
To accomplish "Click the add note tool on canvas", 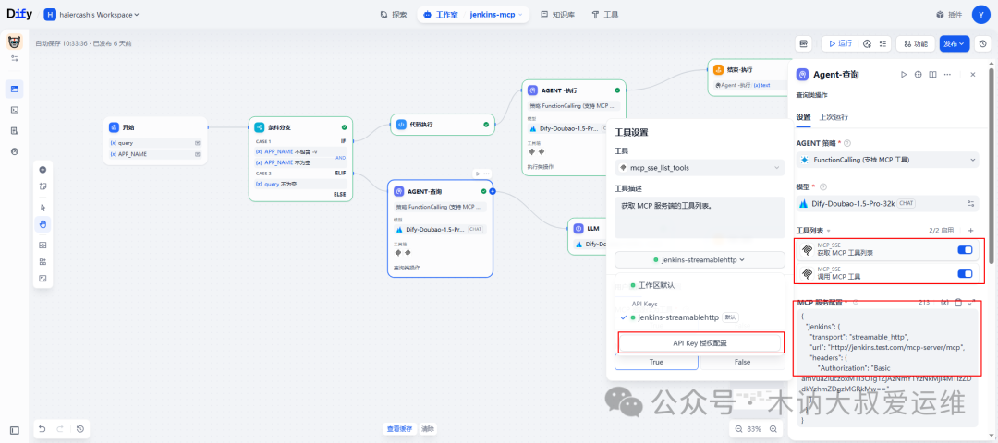I will [x=43, y=186].
